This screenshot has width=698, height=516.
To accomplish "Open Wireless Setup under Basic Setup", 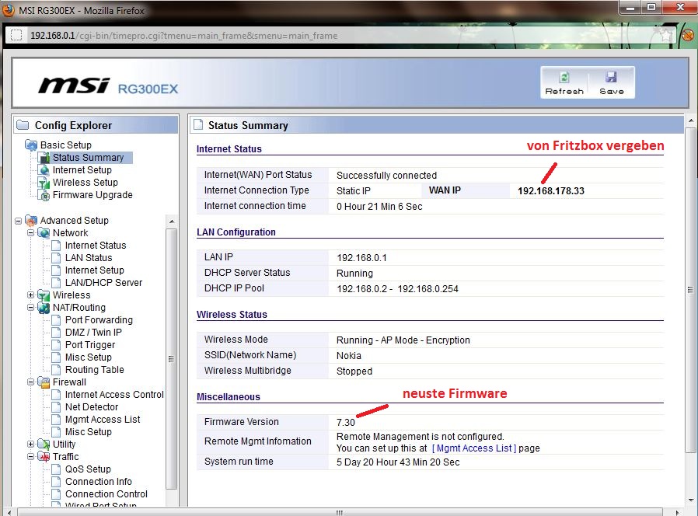I will [x=85, y=183].
